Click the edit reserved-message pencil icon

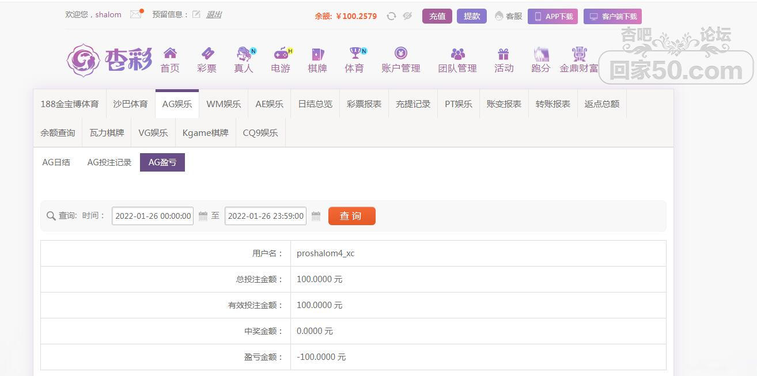196,14
